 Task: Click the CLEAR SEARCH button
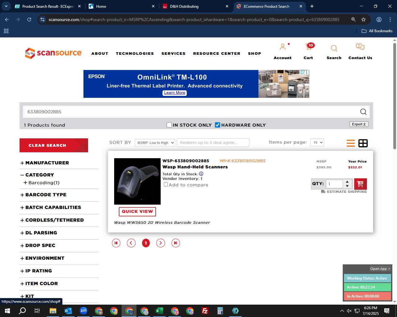click(54, 145)
